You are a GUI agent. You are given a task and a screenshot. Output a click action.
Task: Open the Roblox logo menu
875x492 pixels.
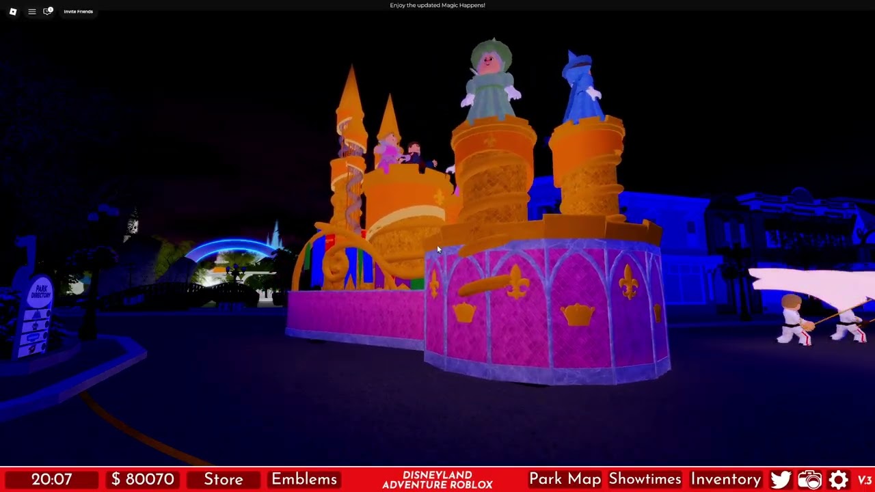[x=13, y=12]
